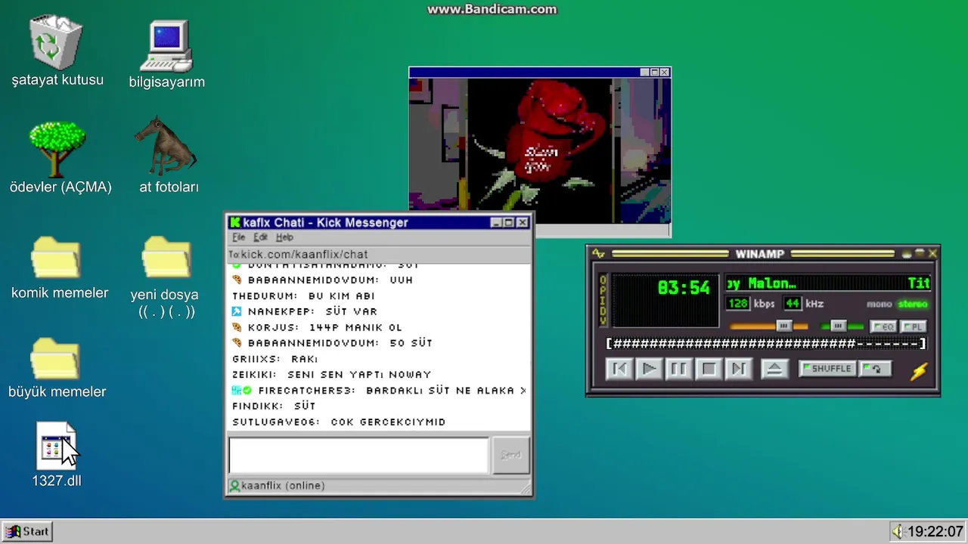This screenshot has width=968, height=544.
Task: Click Winamp windowshade mode button
Action: (920, 254)
